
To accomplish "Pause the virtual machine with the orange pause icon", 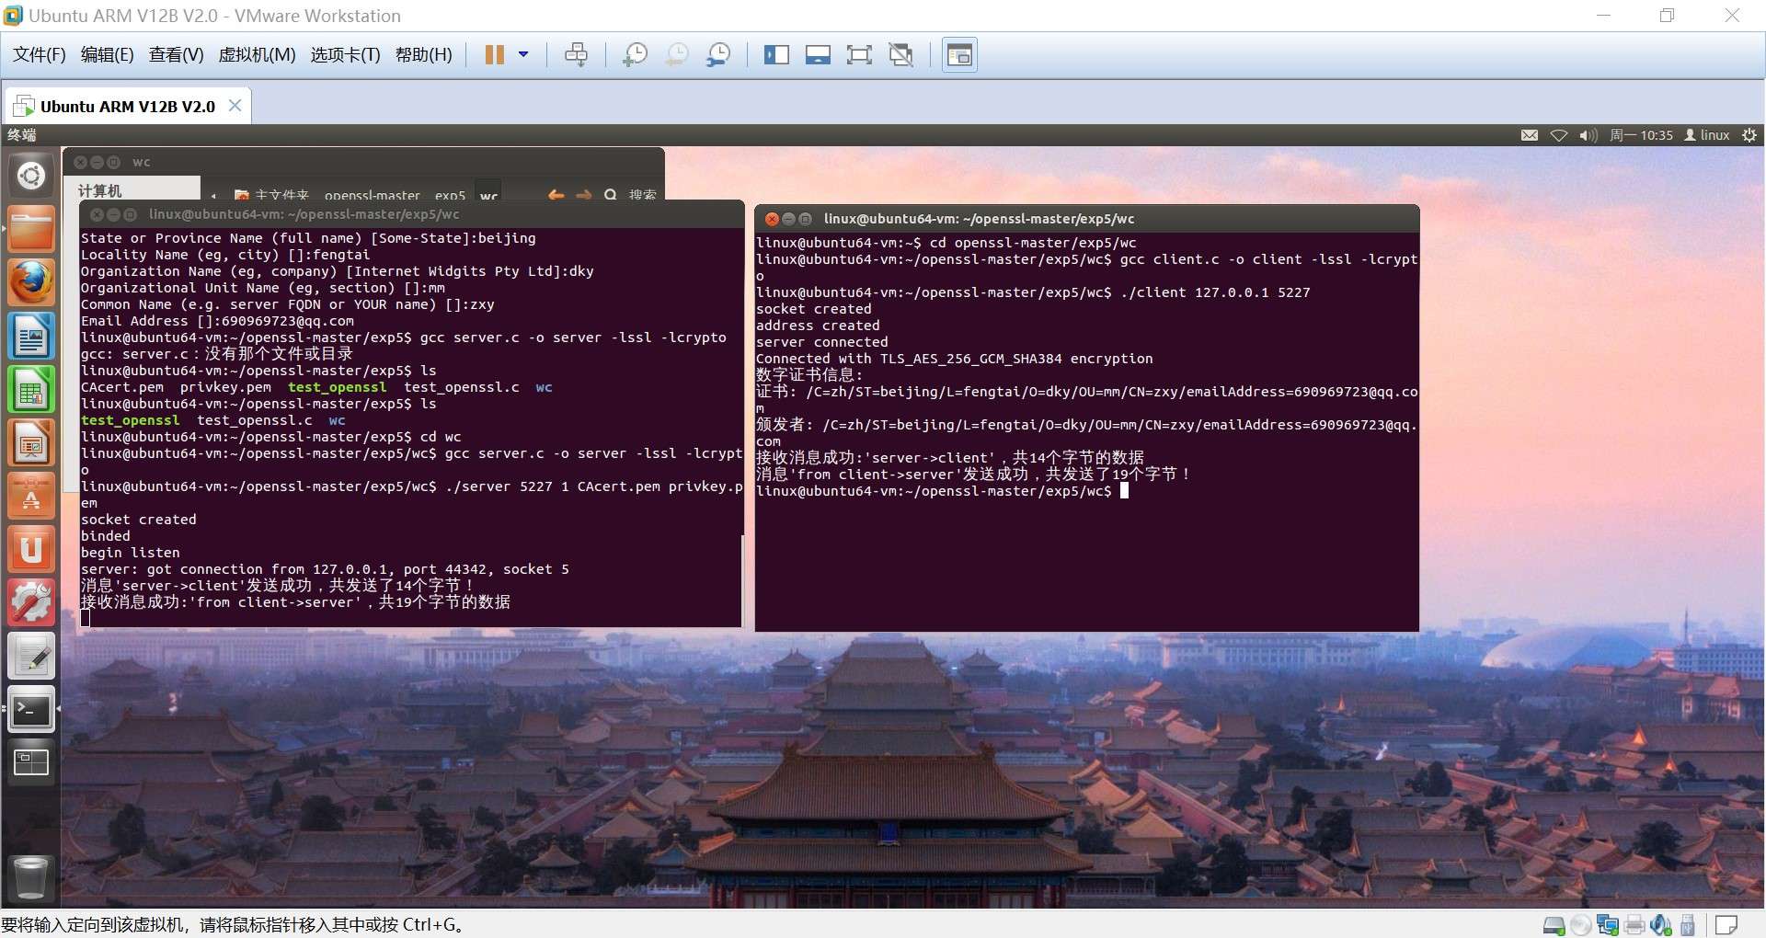I will (x=494, y=55).
